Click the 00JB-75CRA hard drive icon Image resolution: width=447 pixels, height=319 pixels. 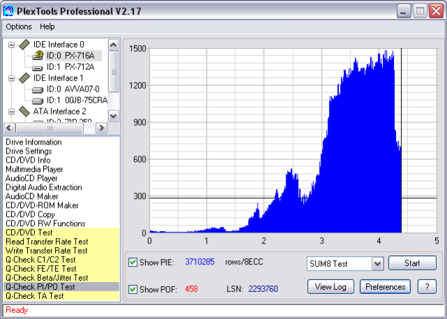tap(38, 101)
